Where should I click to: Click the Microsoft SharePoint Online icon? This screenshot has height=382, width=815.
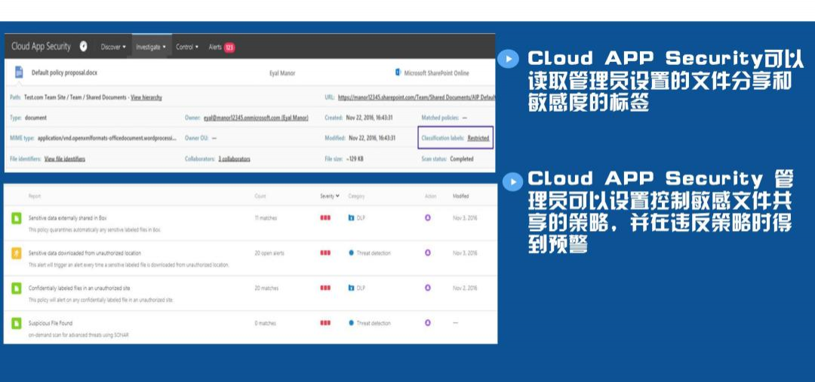(x=398, y=72)
